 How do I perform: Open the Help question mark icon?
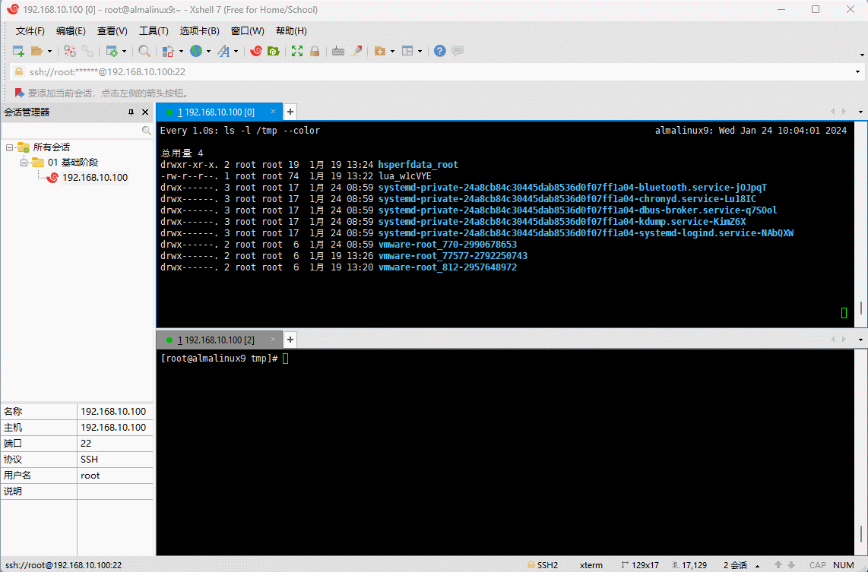(439, 51)
